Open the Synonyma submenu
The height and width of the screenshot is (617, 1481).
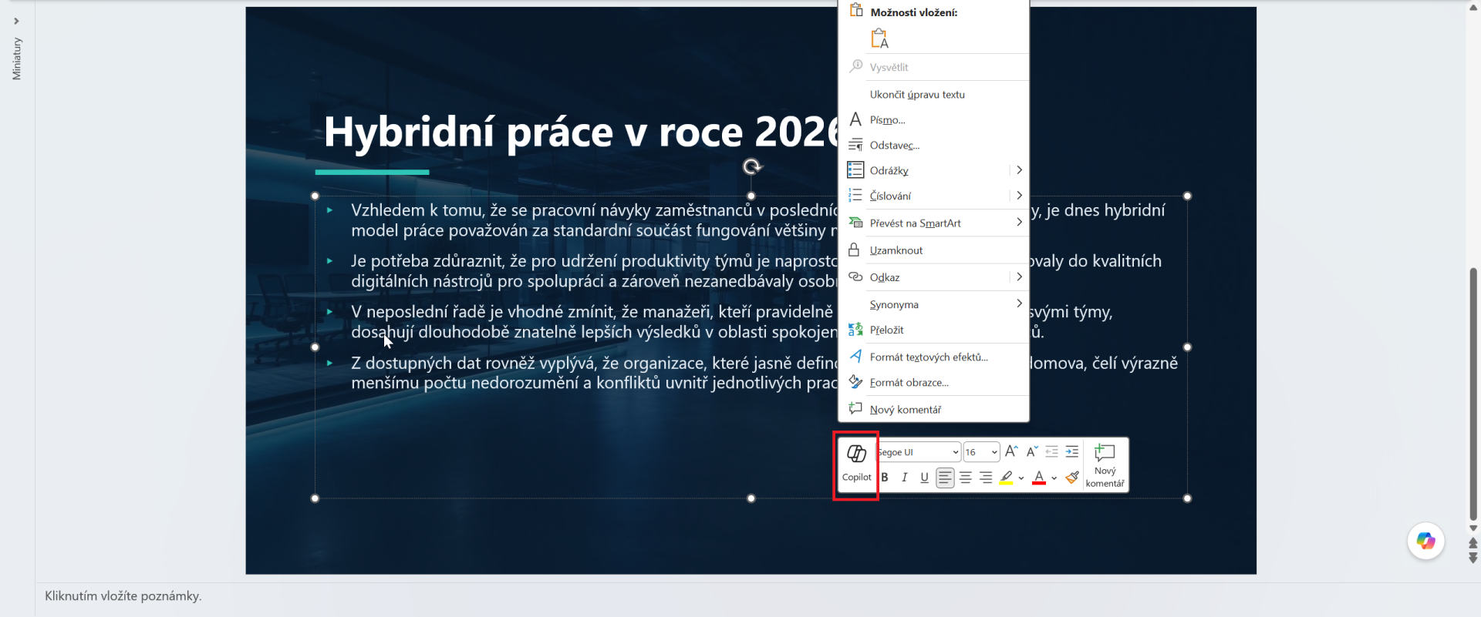pos(933,304)
